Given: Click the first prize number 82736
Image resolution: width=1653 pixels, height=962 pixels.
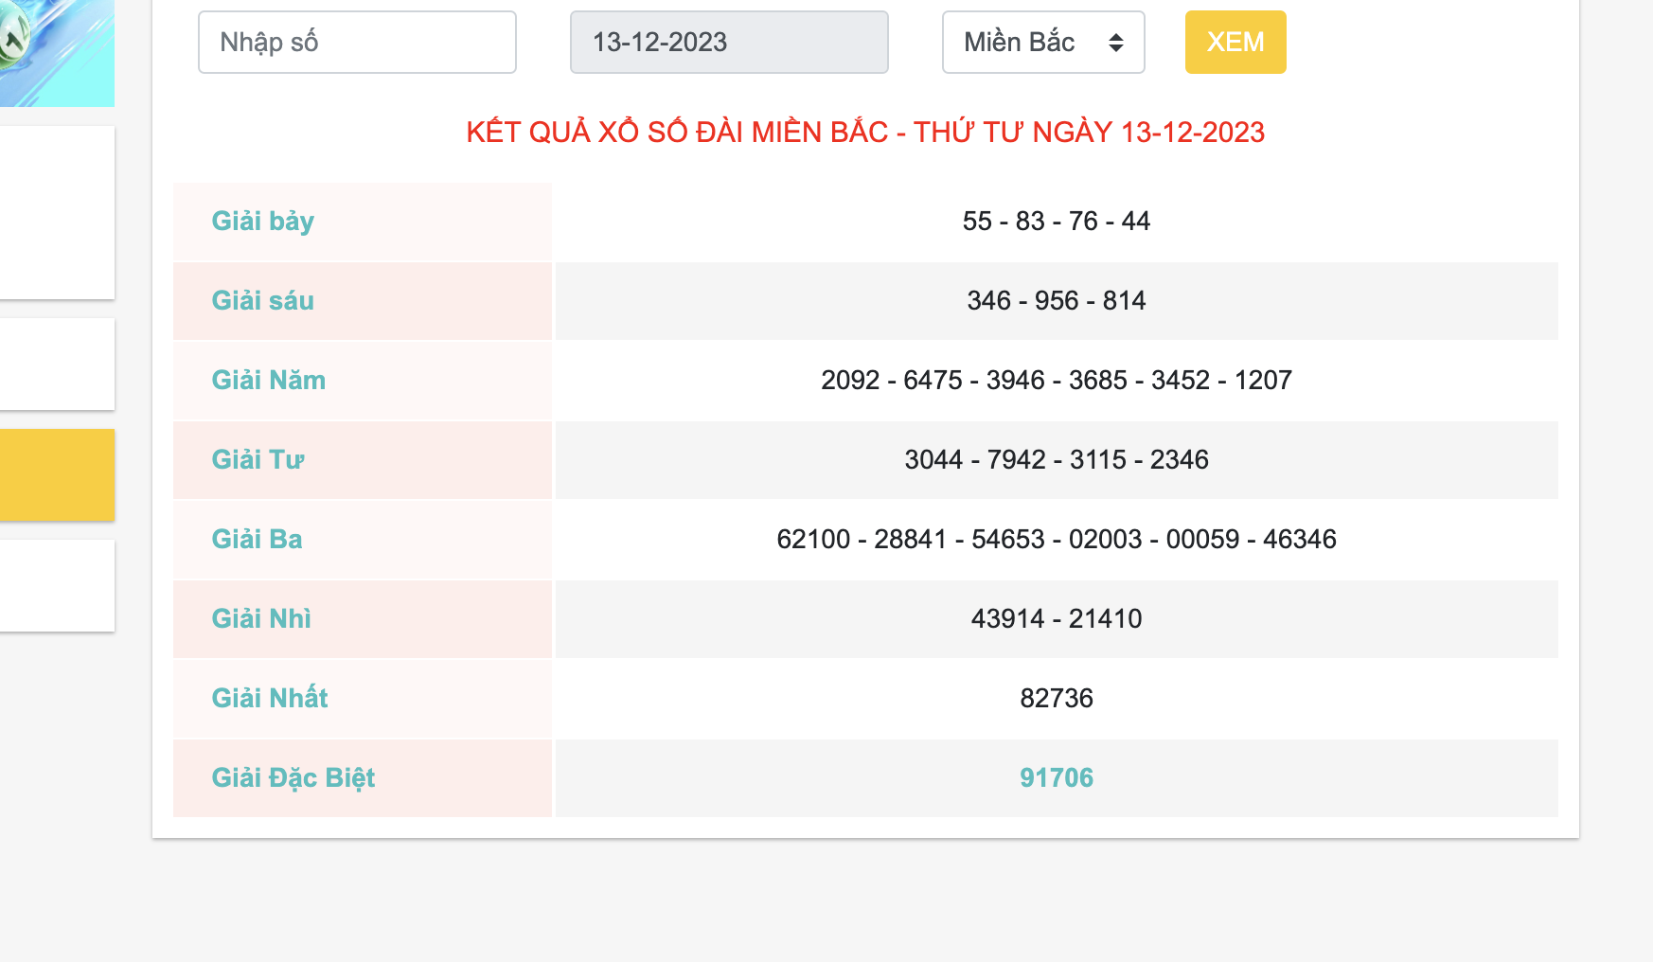Looking at the screenshot, I should (x=1056, y=699).
